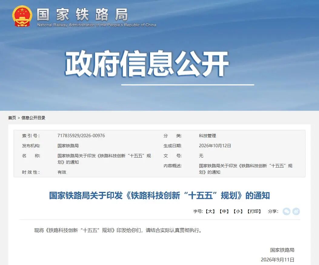Click the 发布机构 field label
This screenshot has width=319, height=265.
(x=31, y=146)
